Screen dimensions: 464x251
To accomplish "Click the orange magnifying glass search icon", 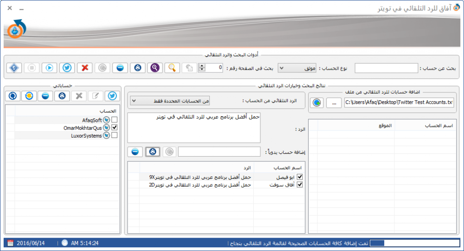I will click(172, 68).
